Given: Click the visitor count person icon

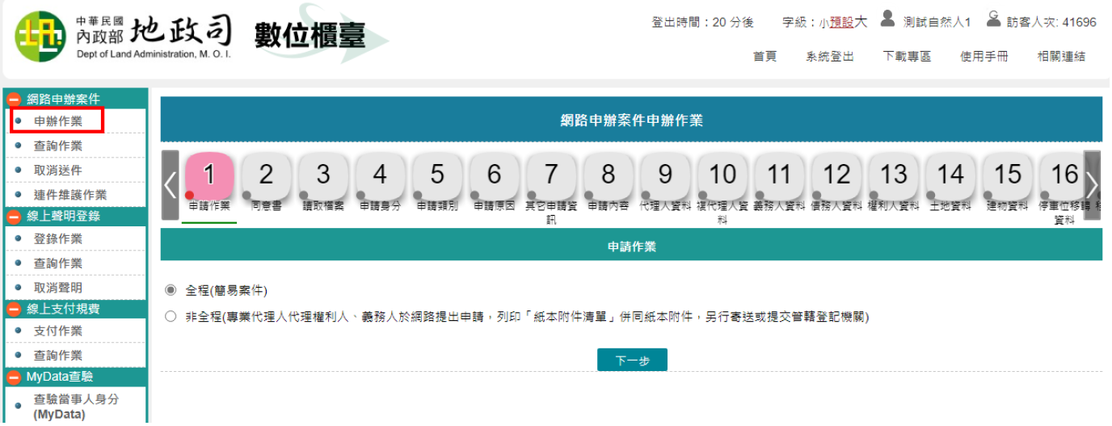Looking at the screenshot, I should pyautogui.click(x=993, y=19).
